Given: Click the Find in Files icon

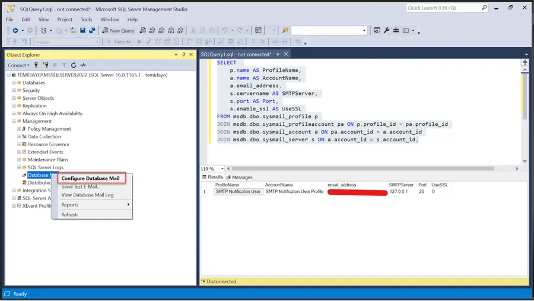Looking at the screenshot, I should coord(285,30).
